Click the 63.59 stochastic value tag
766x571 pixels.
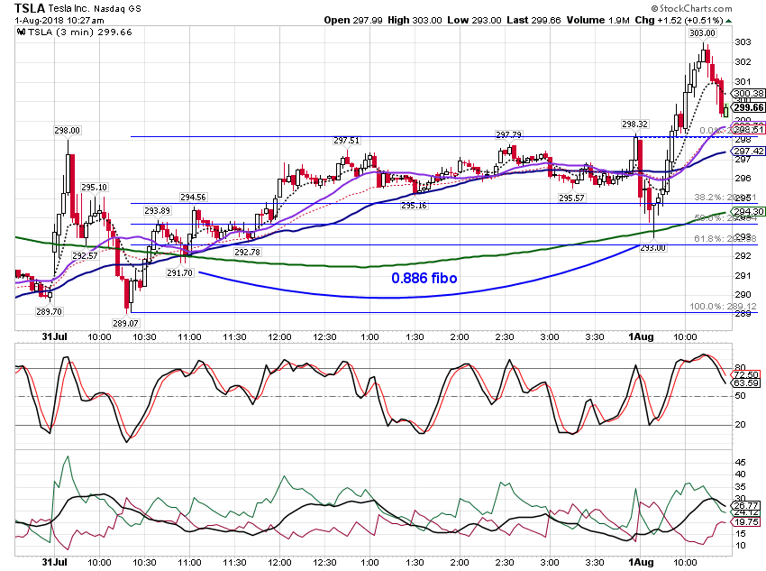(745, 383)
